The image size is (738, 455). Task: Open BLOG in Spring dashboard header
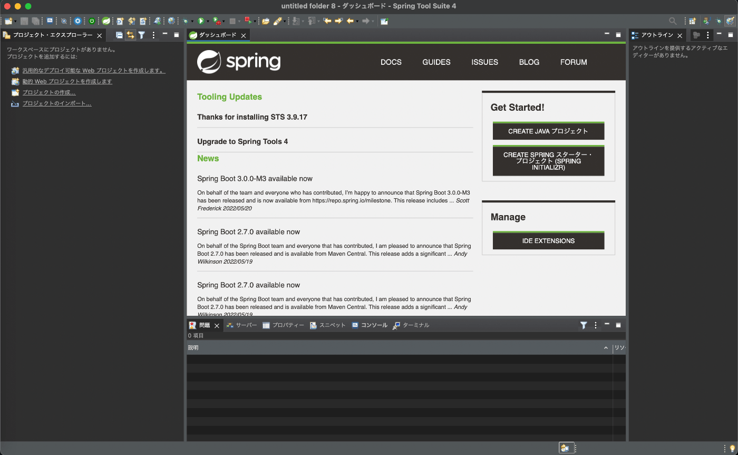[x=529, y=62]
